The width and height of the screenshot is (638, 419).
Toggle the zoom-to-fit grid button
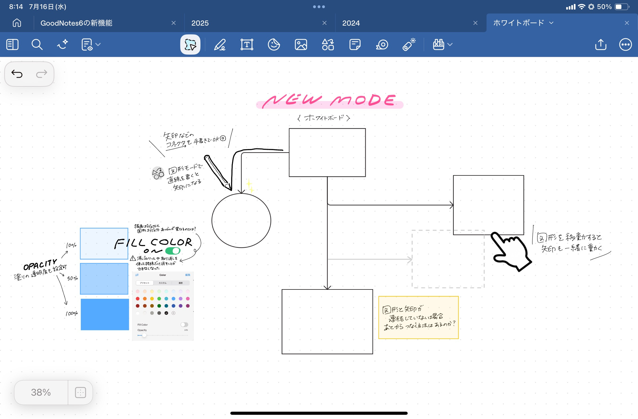click(x=80, y=392)
